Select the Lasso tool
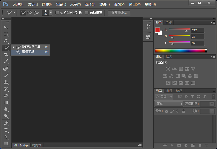 [x=6, y=41]
